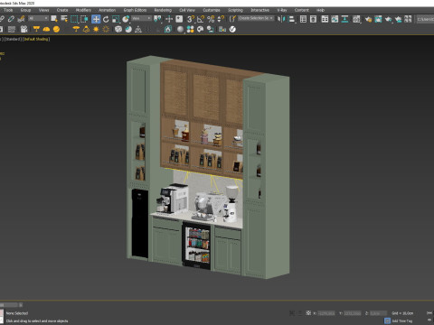Open the Scripting menu

click(x=235, y=10)
